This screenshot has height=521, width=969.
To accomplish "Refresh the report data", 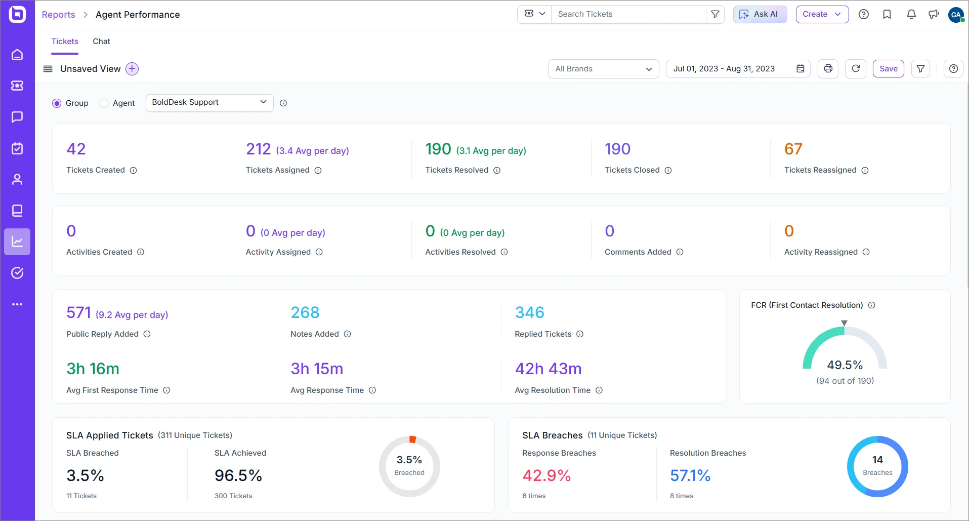I will pos(856,69).
